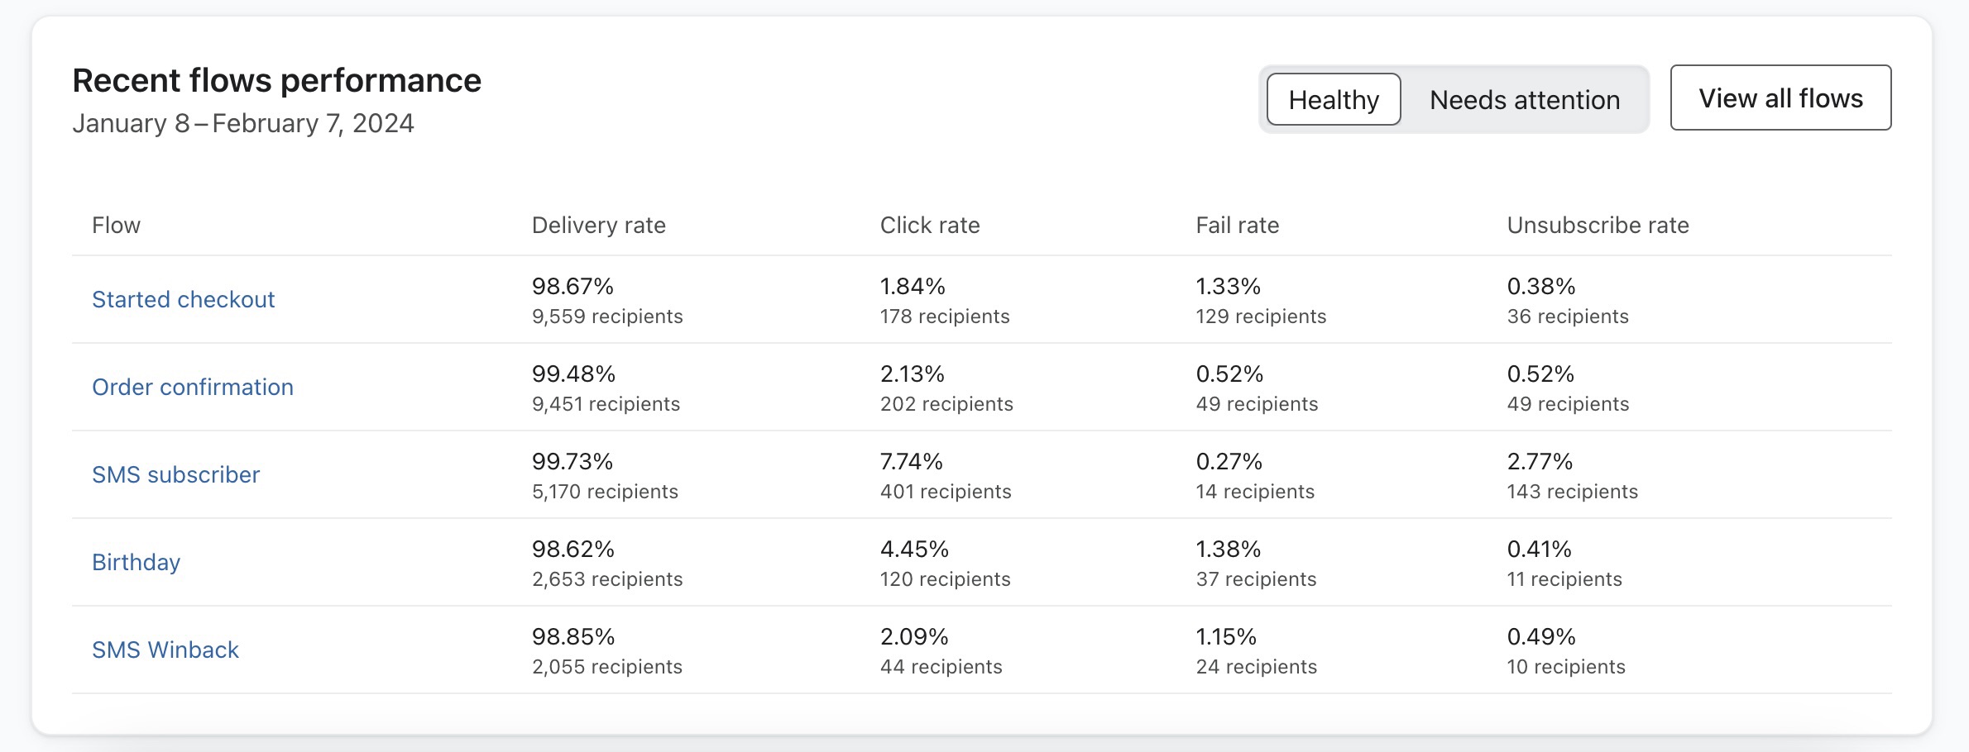
Task: Open the SMS Winback flow
Action: click(x=165, y=650)
